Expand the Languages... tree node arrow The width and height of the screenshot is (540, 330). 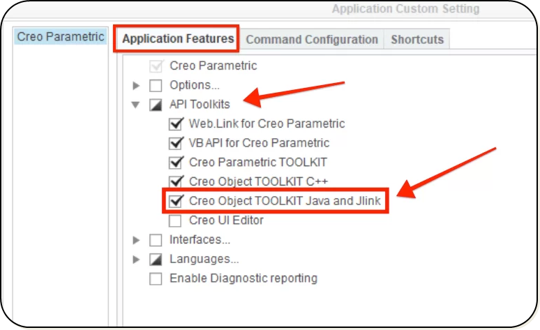[x=136, y=260]
